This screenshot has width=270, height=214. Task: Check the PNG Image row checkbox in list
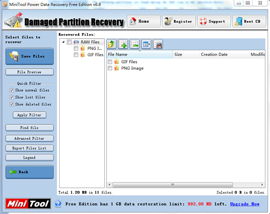110,68
